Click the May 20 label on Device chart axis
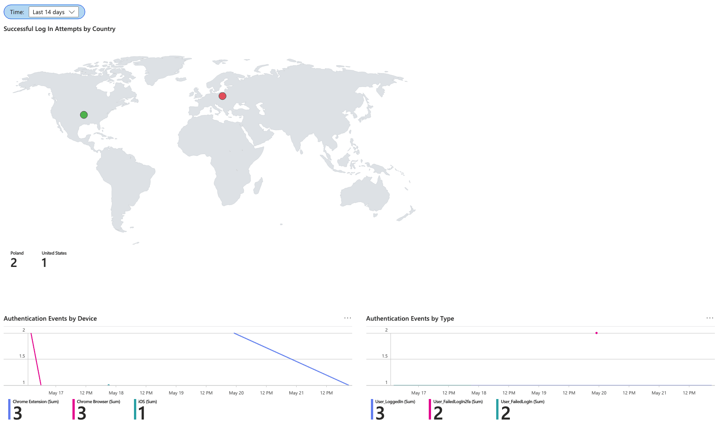Image resolution: width=719 pixels, height=425 pixels. point(236,393)
